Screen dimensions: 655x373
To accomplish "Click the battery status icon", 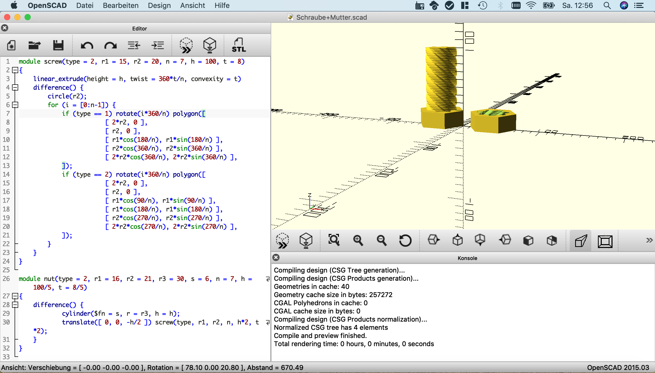I will [x=549, y=5].
